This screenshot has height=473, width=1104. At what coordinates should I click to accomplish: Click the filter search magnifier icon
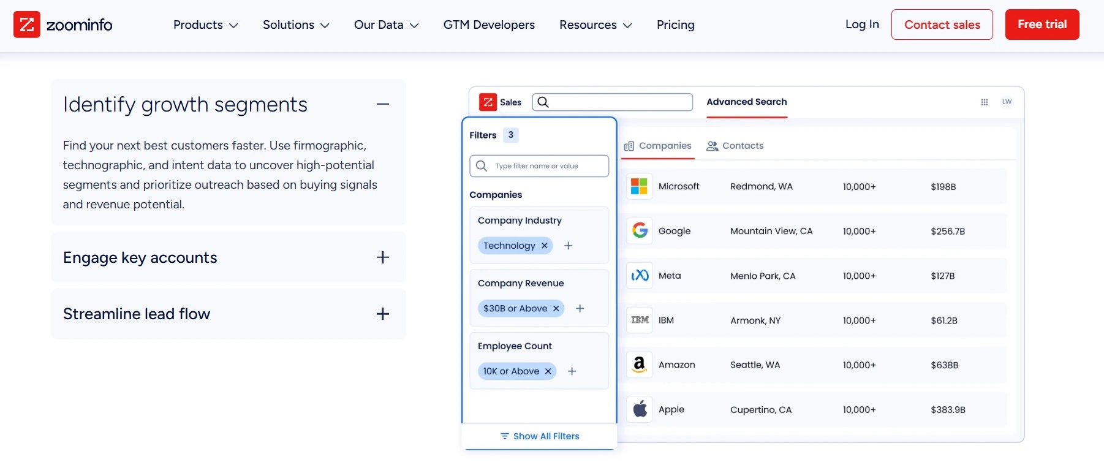[x=482, y=166]
